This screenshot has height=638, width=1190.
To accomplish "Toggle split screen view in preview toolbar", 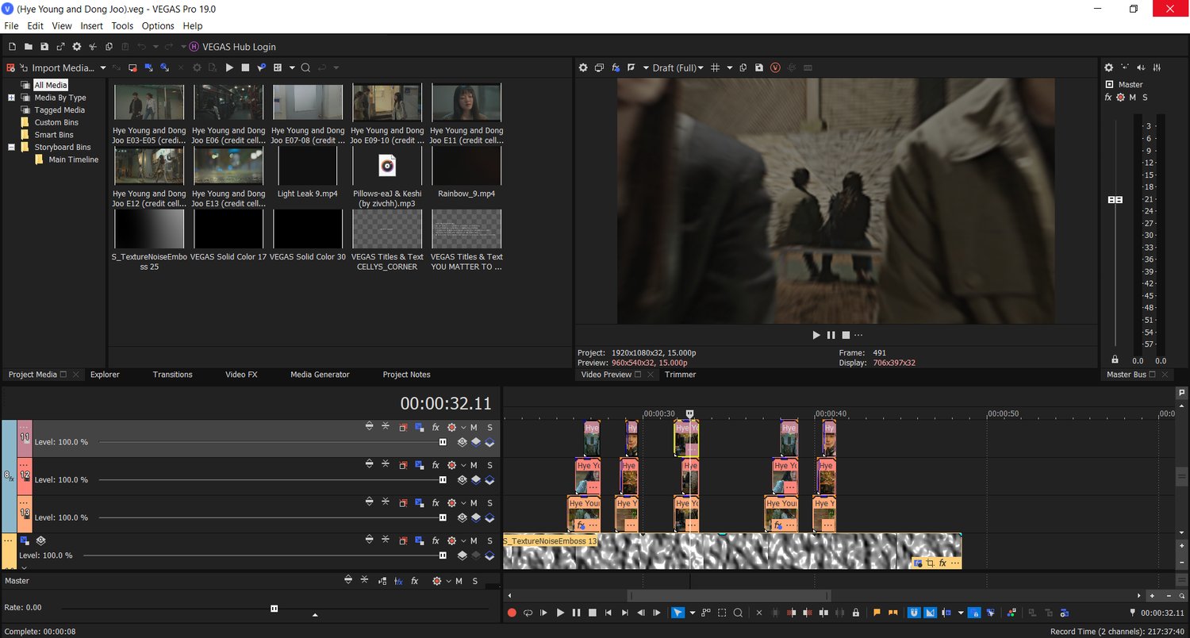I will (631, 68).
